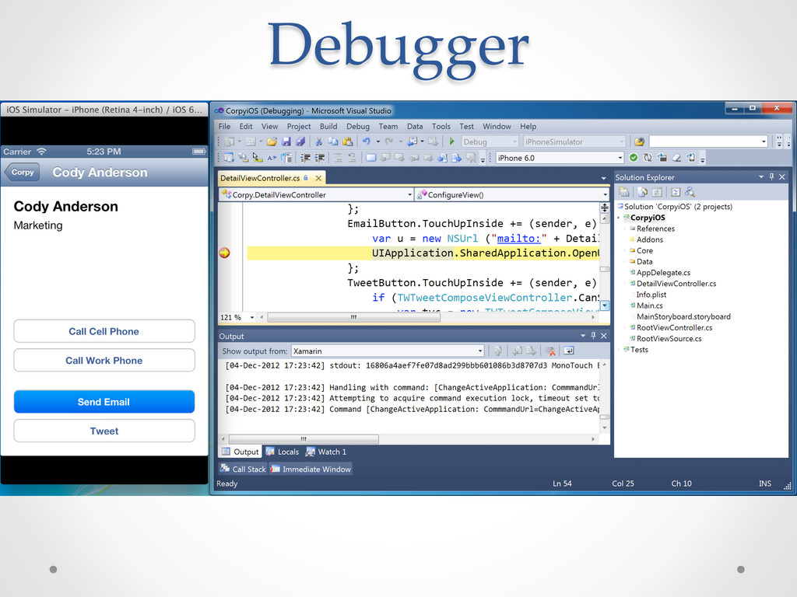This screenshot has height=597, width=797.
Task: Click the decrease line indent icon
Action: click(x=305, y=158)
